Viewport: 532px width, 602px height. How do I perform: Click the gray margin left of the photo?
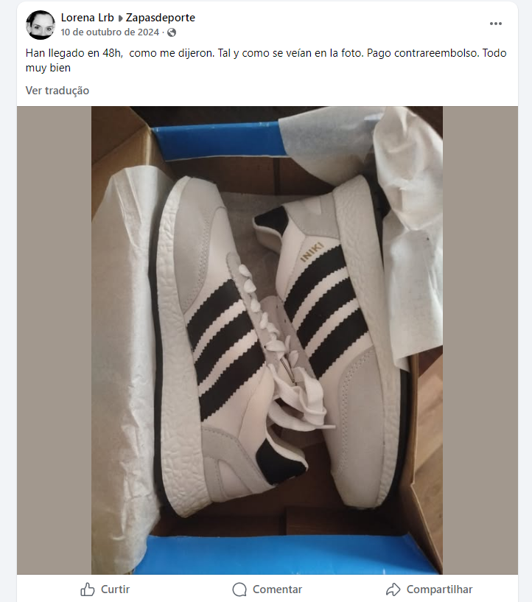click(54, 340)
